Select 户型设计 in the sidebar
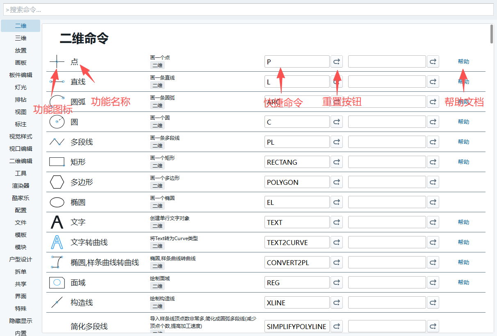 (x=21, y=259)
